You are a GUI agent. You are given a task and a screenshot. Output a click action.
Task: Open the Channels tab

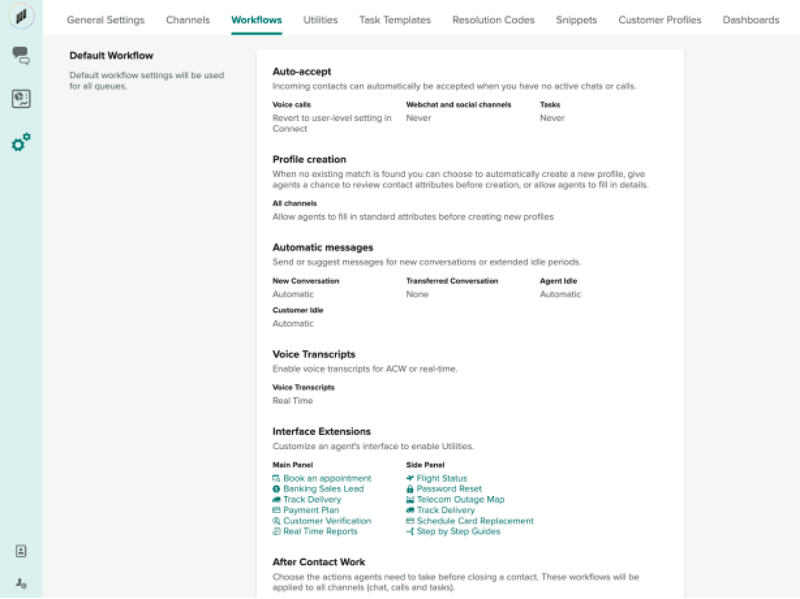[x=188, y=20]
